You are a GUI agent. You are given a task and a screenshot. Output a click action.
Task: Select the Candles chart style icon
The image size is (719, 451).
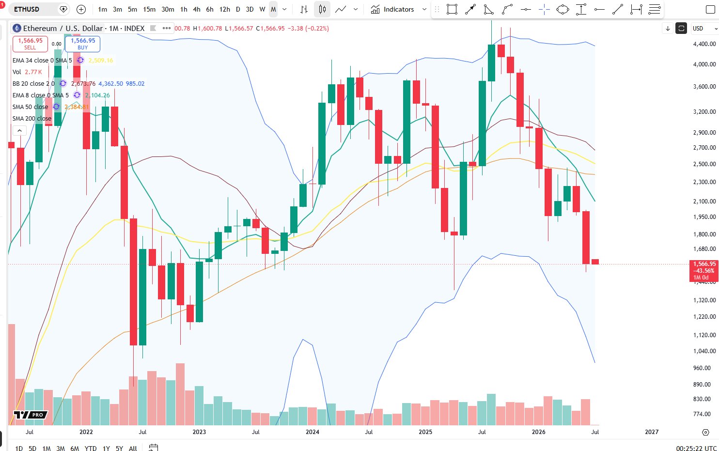coord(322,9)
